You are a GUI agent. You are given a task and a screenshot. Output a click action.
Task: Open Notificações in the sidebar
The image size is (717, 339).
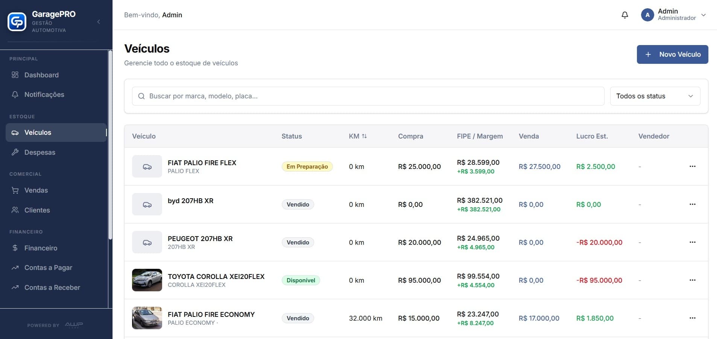pos(56,95)
